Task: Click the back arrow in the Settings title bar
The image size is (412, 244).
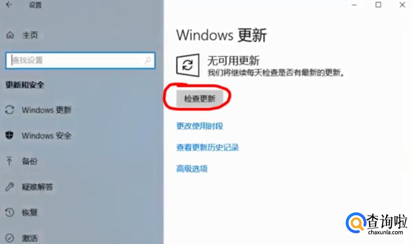Action: 9,5
